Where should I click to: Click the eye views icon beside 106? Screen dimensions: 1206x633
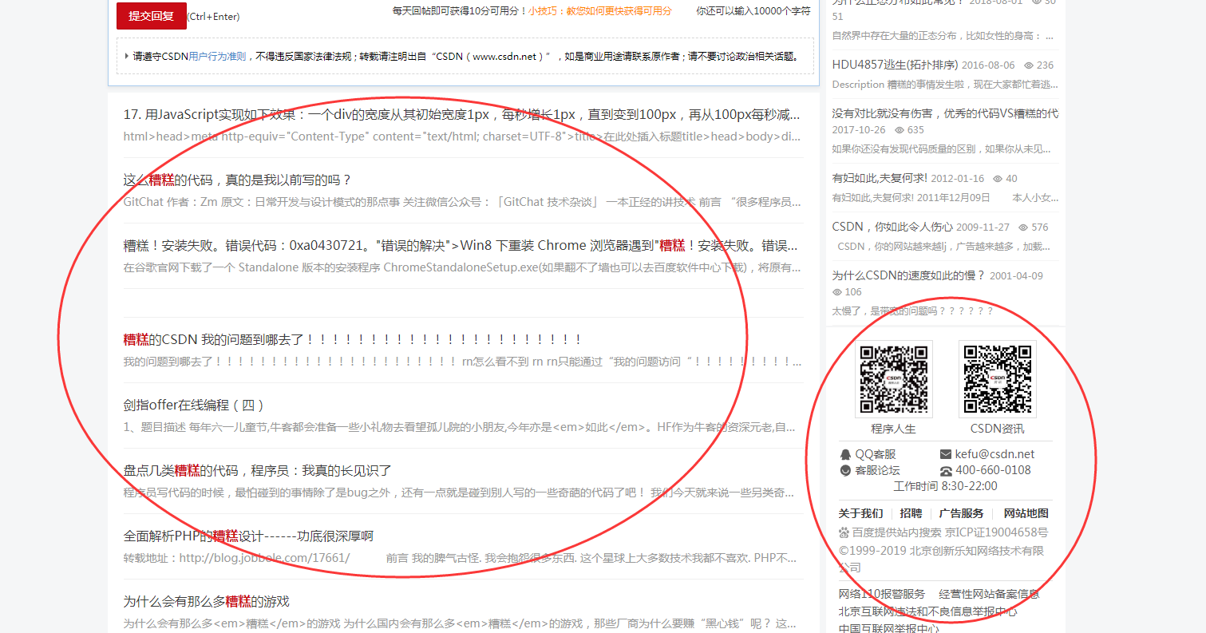pyautogui.click(x=837, y=292)
